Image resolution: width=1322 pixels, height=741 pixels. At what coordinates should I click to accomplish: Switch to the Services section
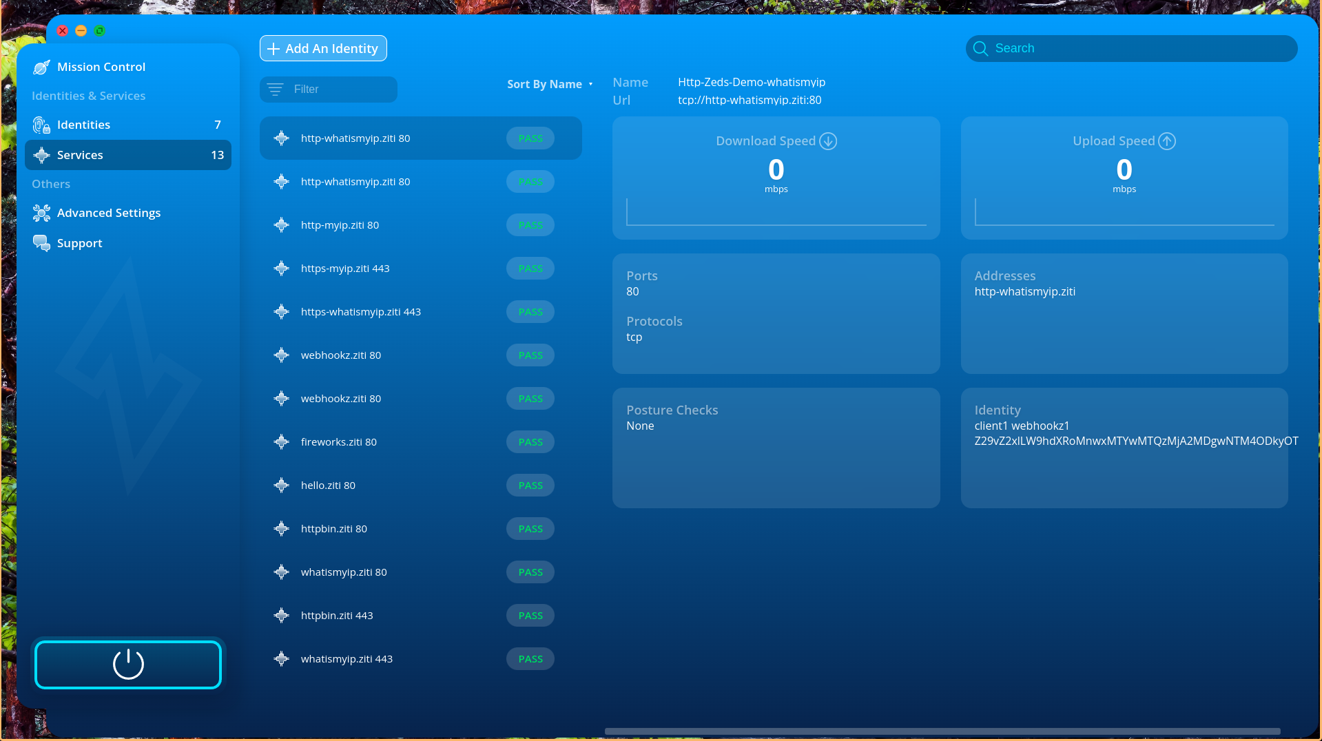click(80, 155)
